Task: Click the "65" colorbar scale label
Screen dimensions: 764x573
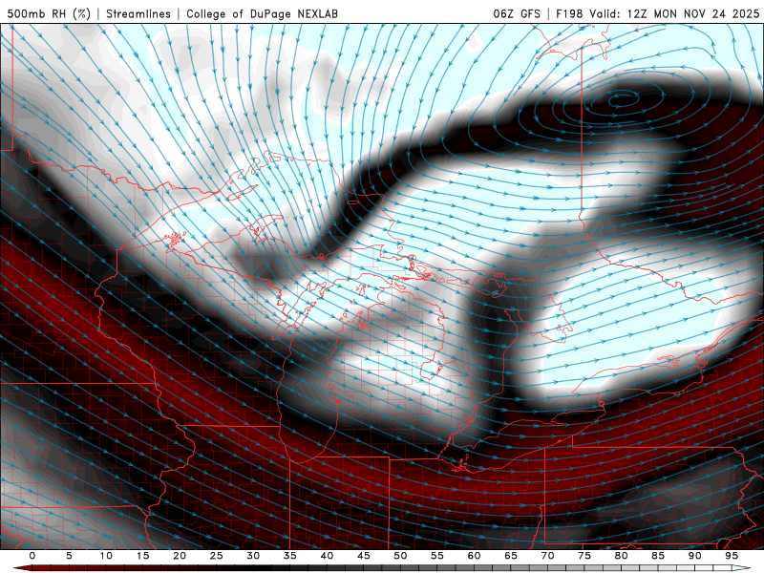Action: (x=511, y=556)
